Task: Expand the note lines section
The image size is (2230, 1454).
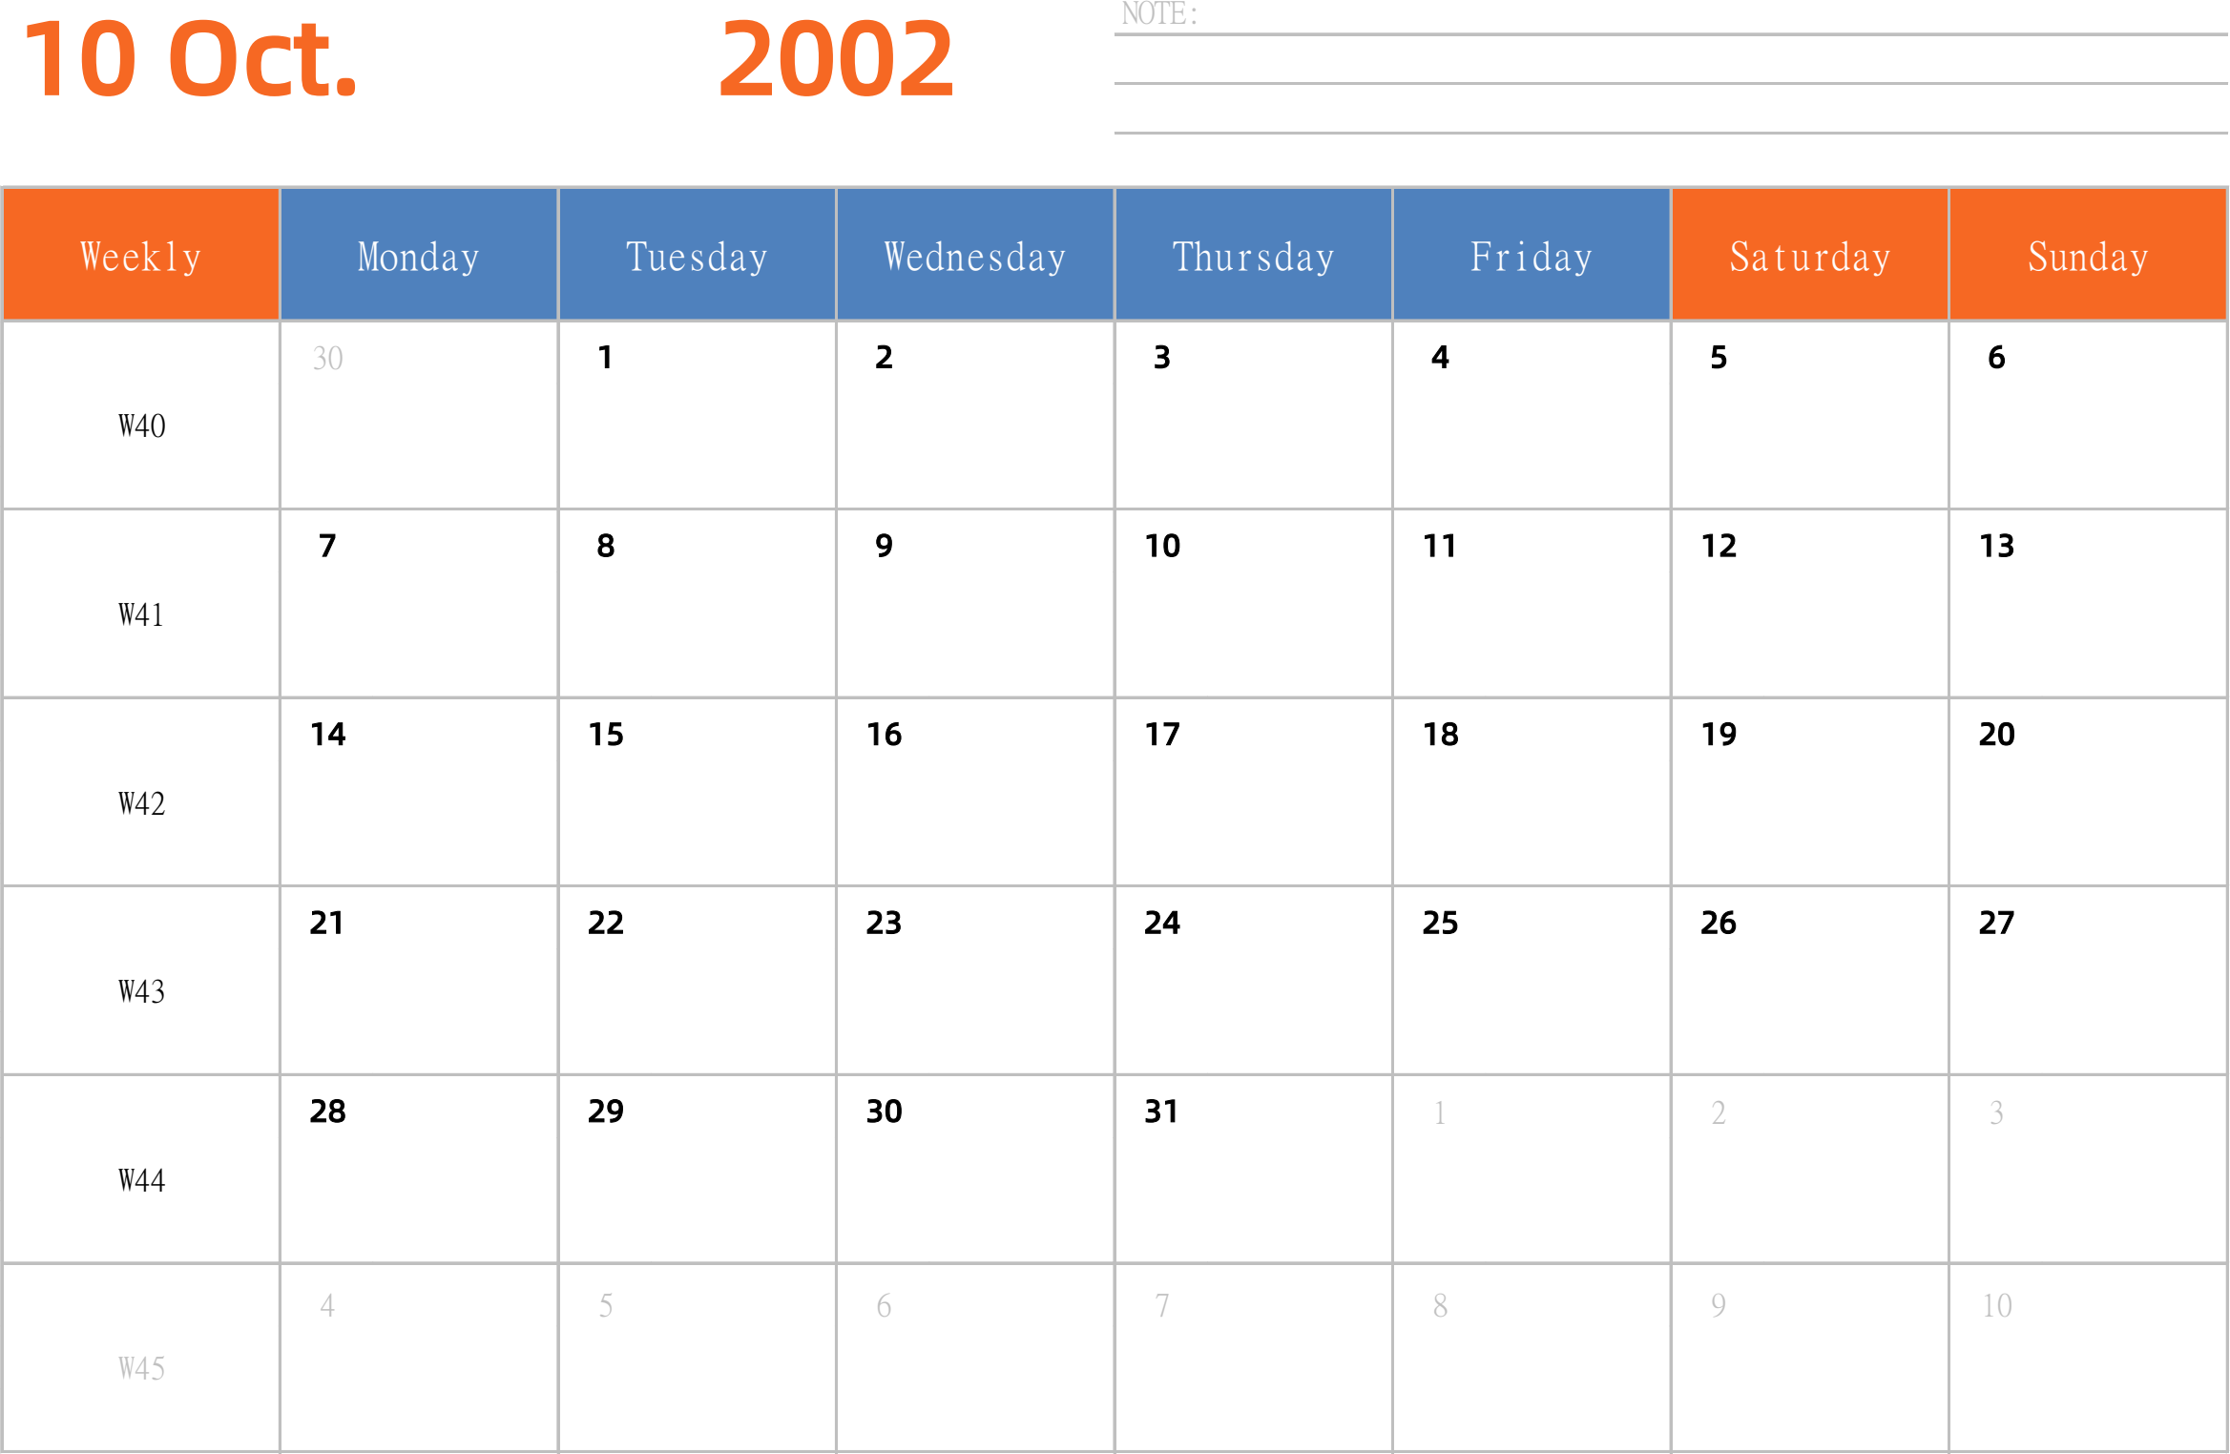Action: click(x=1650, y=73)
